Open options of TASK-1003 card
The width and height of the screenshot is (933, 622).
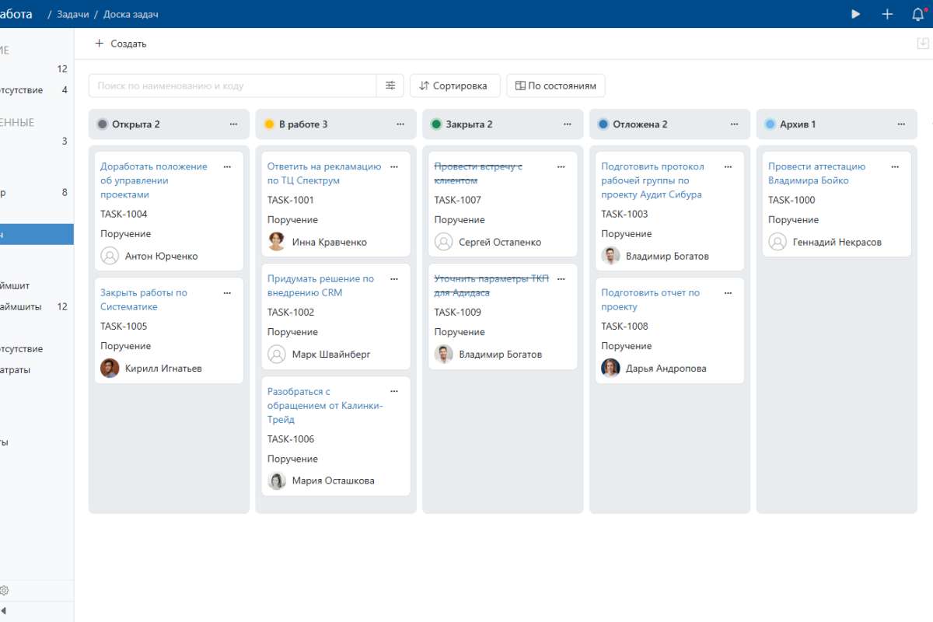[x=729, y=166]
